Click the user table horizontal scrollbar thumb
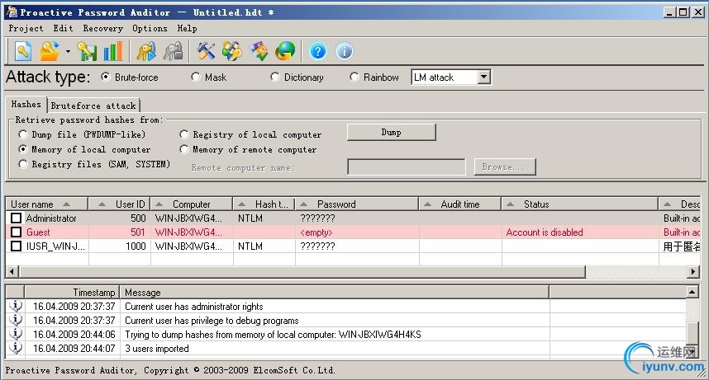The height and width of the screenshot is (380, 709). point(302,272)
